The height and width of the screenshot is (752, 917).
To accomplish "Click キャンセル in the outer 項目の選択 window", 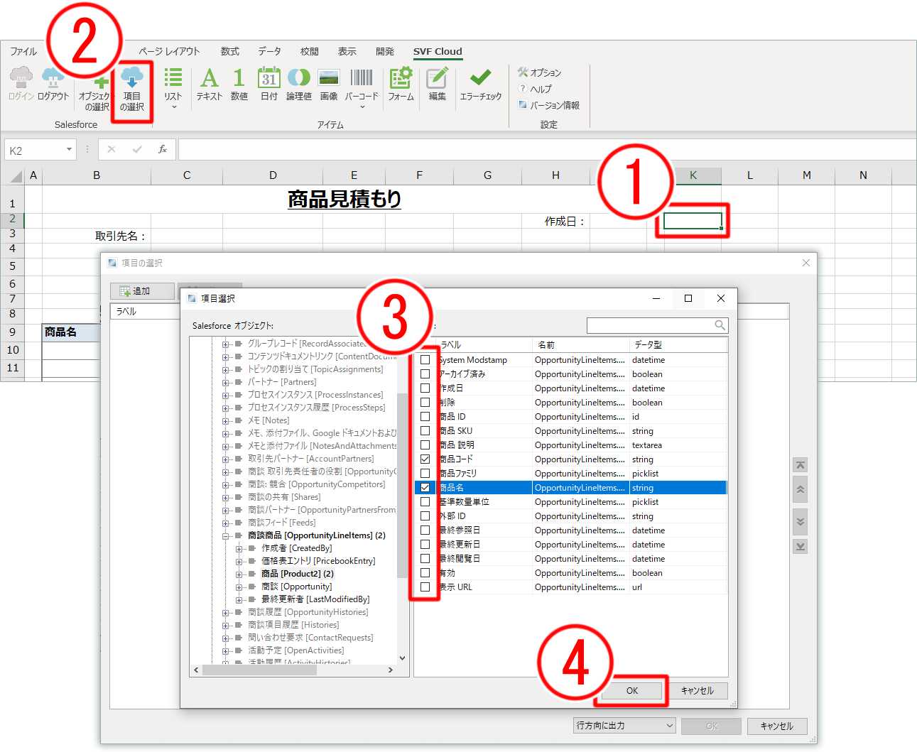I will click(x=776, y=726).
